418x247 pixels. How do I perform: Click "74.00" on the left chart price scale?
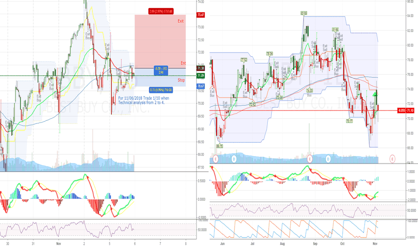pyautogui.click(x=201, y=2)
